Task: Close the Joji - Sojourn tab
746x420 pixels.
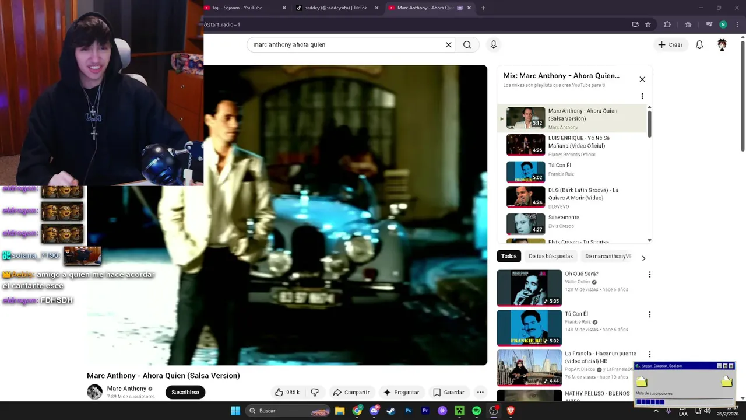Action: click(284, 8)
